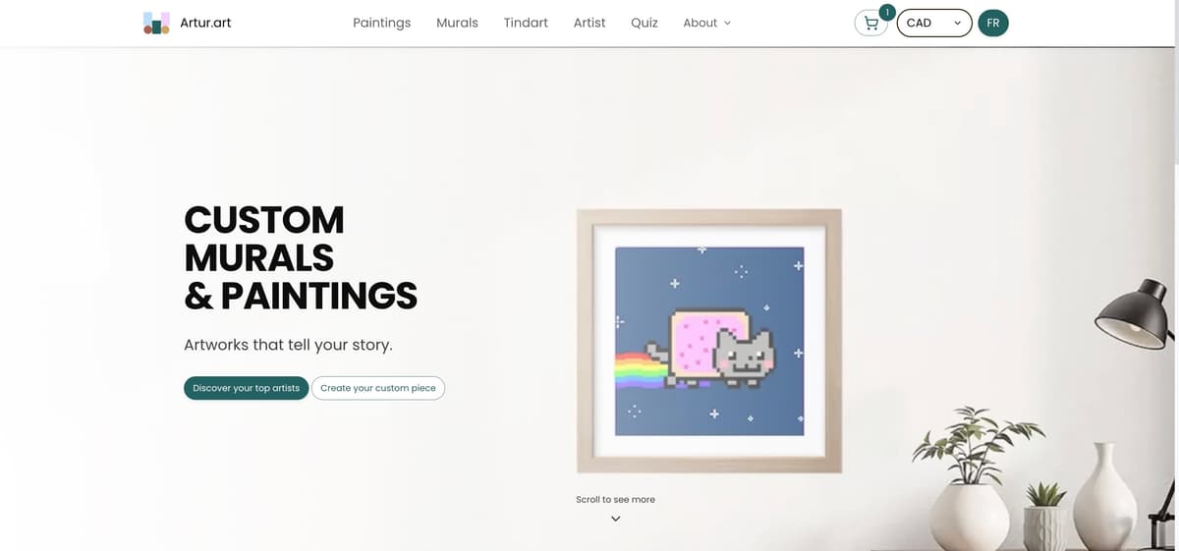Click the Artur.art brand name text
Image resolution: width=1179 pixels, height=551 pixels.
[x=205, y=23]
